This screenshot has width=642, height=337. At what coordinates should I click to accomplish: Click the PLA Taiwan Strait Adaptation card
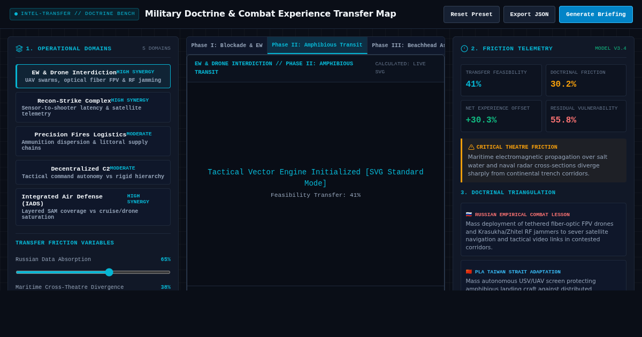coord(544,276)
